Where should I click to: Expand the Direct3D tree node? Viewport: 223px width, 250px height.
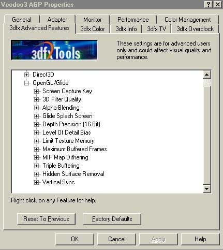point(26,75)
